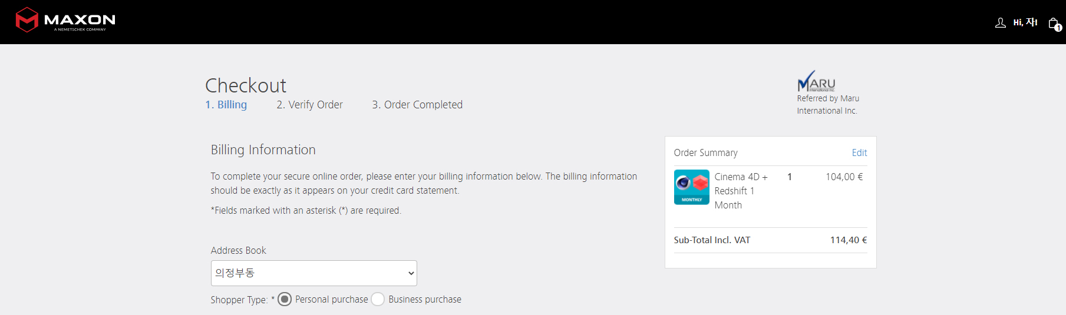This screenshot has width=1066, height=315.
Task: Click the Maru International logo
Action: 816,81
